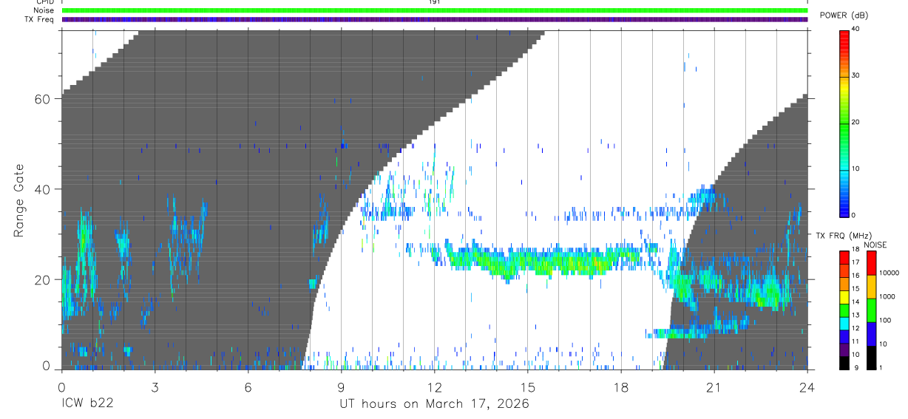Screen dimensions: 908x419
Task: Click the 'TX Freq' row label at top left
Action: (40, 19)
